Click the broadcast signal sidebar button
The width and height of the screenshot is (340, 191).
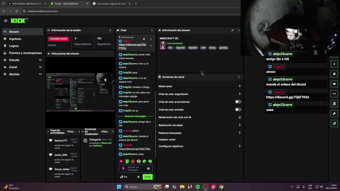coord(334,94)
